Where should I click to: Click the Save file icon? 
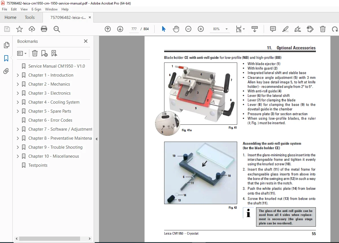pyautogui.click(x=7, y=29)
